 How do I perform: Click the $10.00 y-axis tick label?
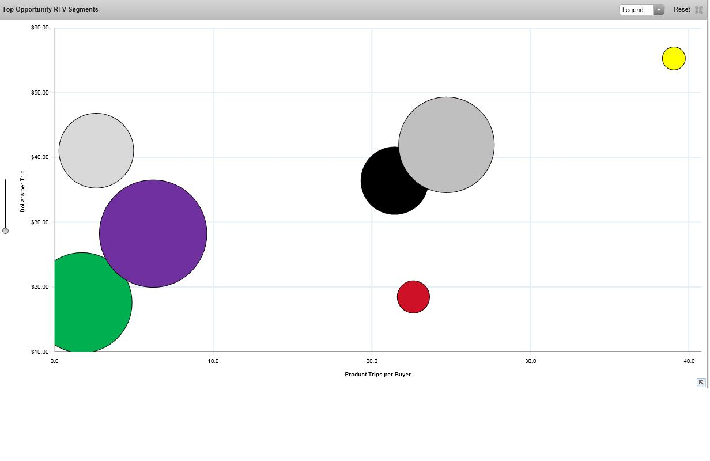click(x=40, y=352)
